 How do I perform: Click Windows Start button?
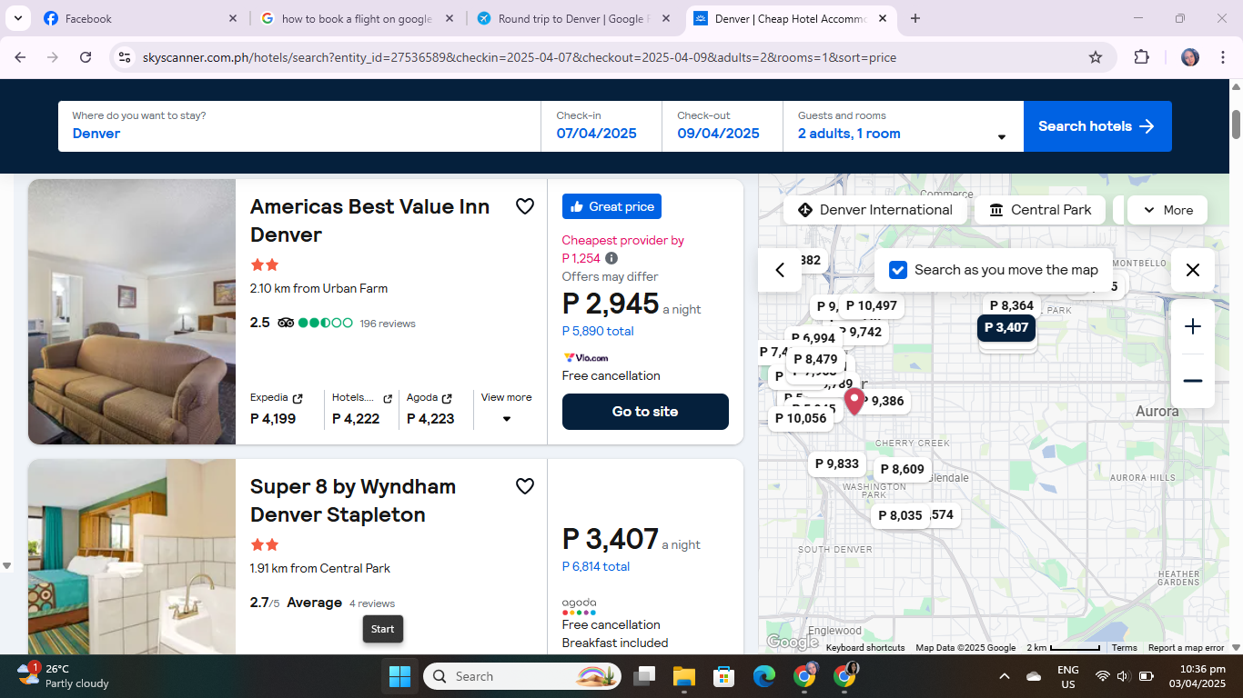click(x=399, y=676)
